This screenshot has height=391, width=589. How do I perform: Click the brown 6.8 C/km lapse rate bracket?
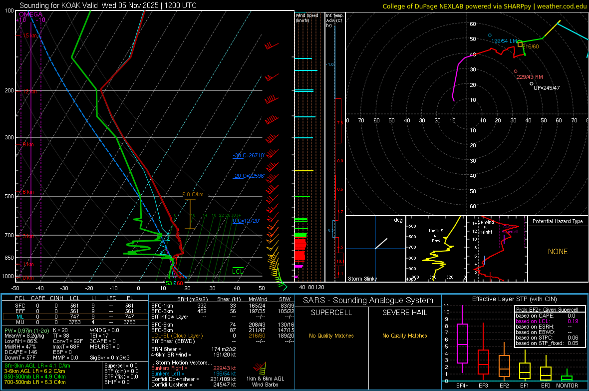190,214
